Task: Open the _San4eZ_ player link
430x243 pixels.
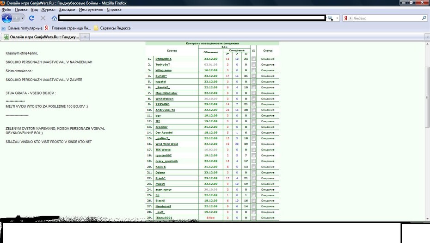Action: [x=163, y=87]
